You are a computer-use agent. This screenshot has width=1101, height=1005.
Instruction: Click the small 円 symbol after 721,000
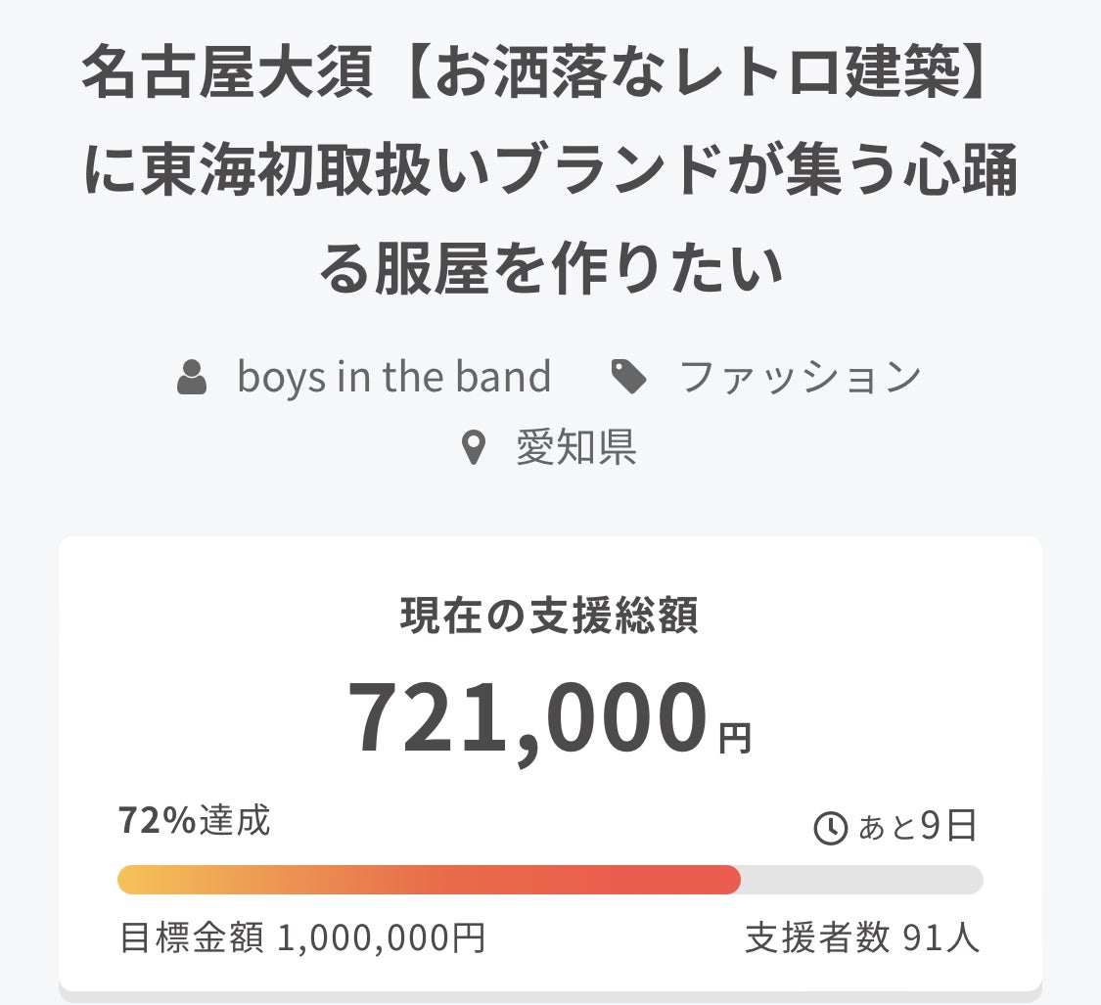(x=735, y=738)
